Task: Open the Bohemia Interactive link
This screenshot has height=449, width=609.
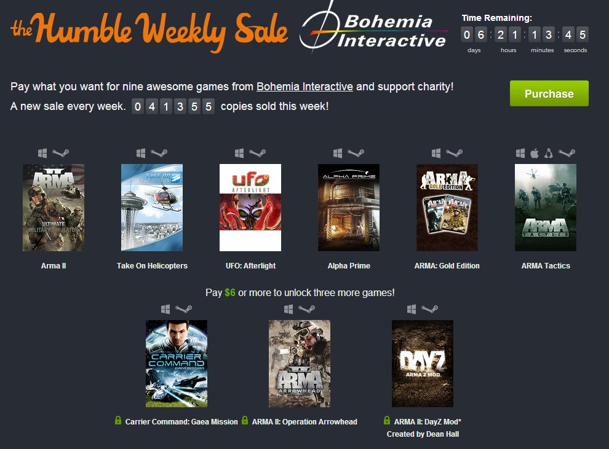Action: 304,87
